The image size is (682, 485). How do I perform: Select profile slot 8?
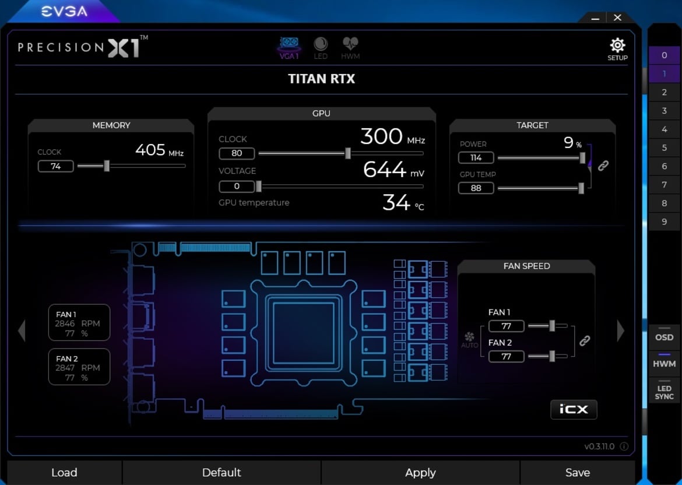(x=664, y=203)
